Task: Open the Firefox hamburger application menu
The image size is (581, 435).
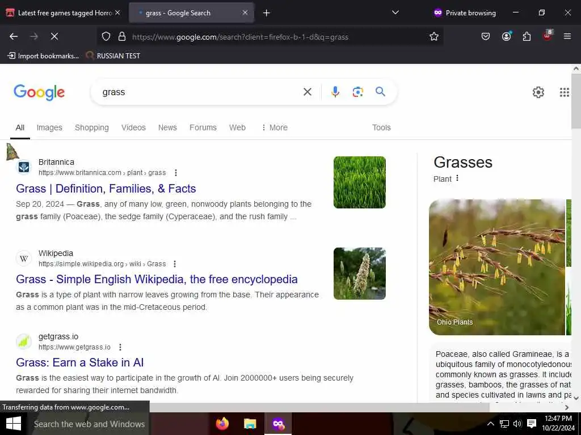Action: 567,36
